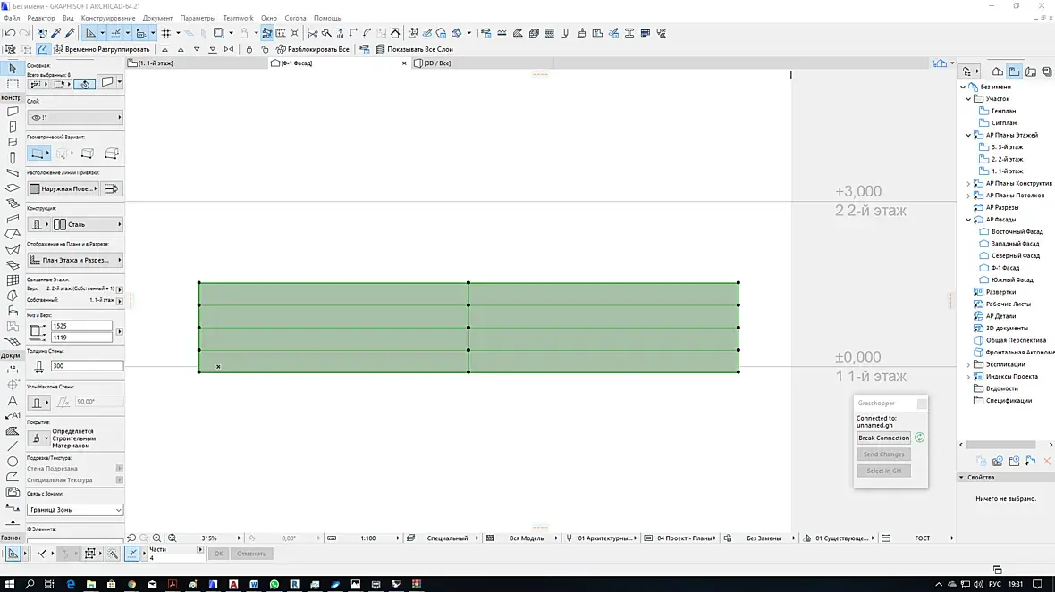Collapse the АР Фасады tree node
Viewport: 1055px width, 592px height.
coord(969,220)
